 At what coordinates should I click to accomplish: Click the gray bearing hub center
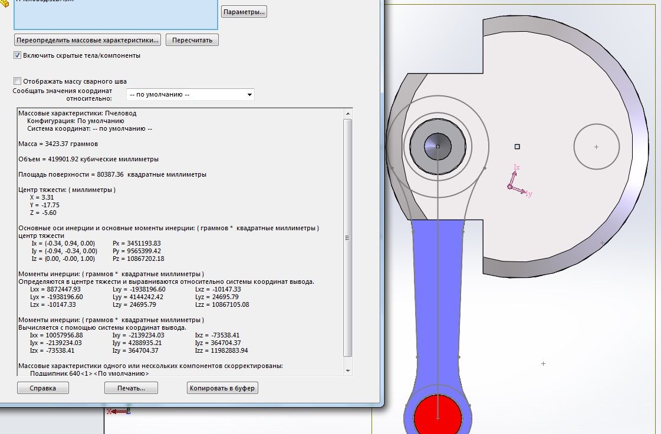(438, 146)
